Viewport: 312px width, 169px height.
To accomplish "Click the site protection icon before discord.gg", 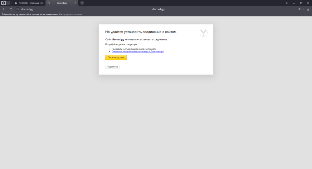I will [x=17, y=9].
